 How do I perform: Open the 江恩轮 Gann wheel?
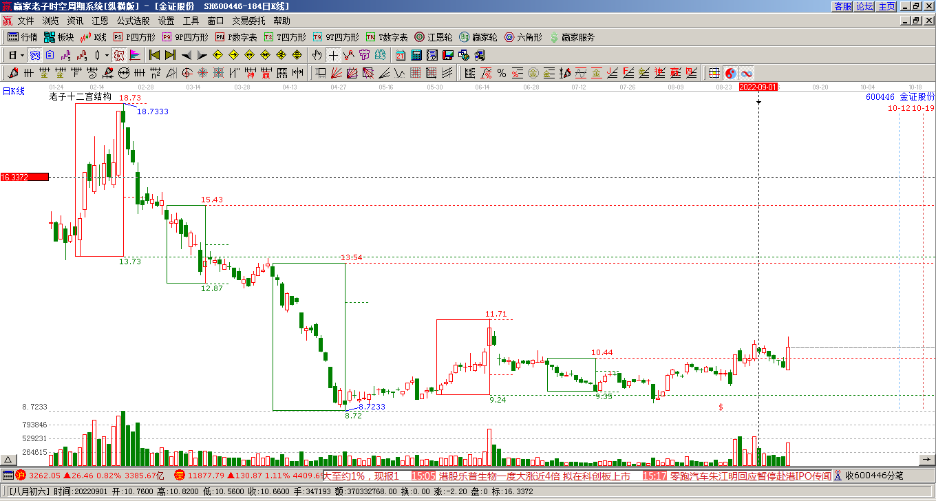434,37
